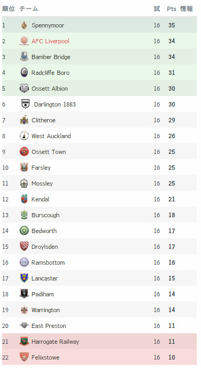Open the Ossett Albion crest icon
The height and width of the screenshot is (368, 201).
(24, 89)
